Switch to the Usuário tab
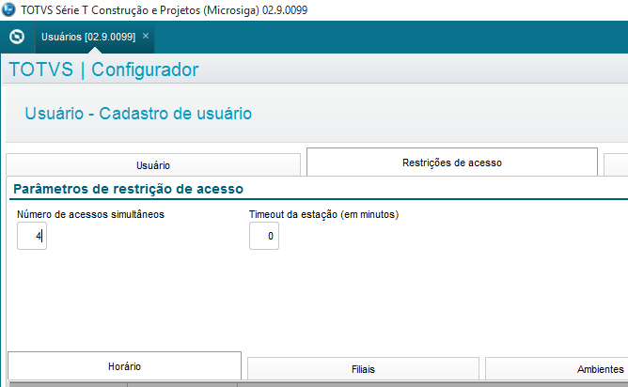Viewport: 628px width, 387px height. click(x=153, y=165)
